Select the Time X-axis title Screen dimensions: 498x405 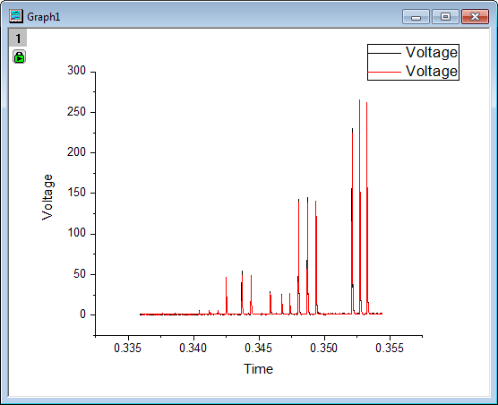(258, 369)
